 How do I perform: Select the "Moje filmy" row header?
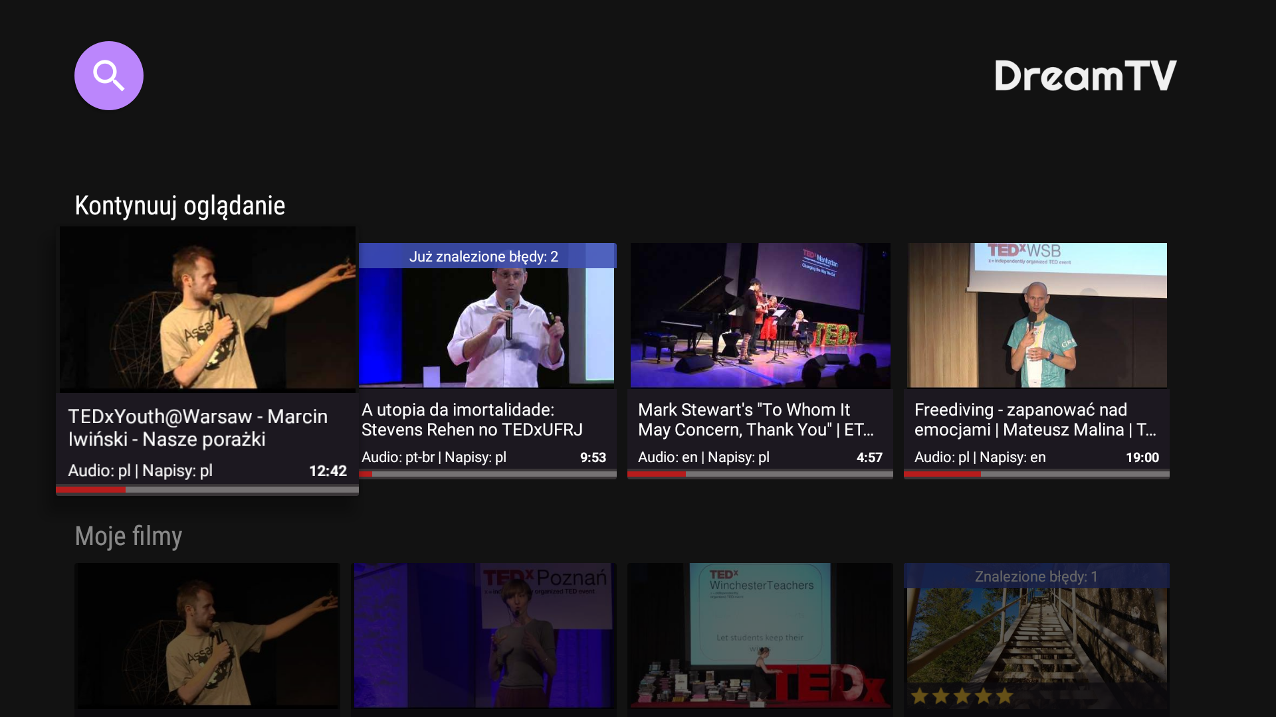(128, 536)
